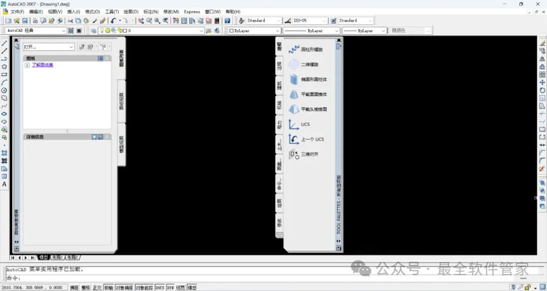Toggle 正交 ortho mode
This screenshot has width=547, height=291.
tap(97, 288)
